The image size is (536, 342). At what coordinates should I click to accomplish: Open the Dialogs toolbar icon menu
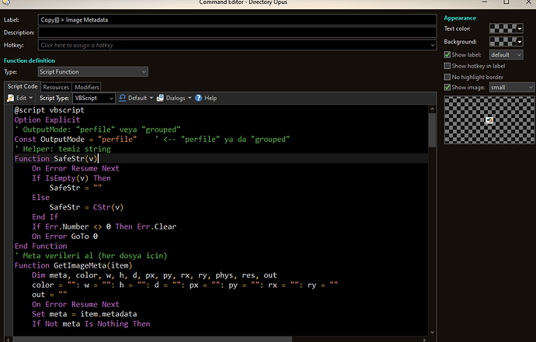[x=159, y=98]
